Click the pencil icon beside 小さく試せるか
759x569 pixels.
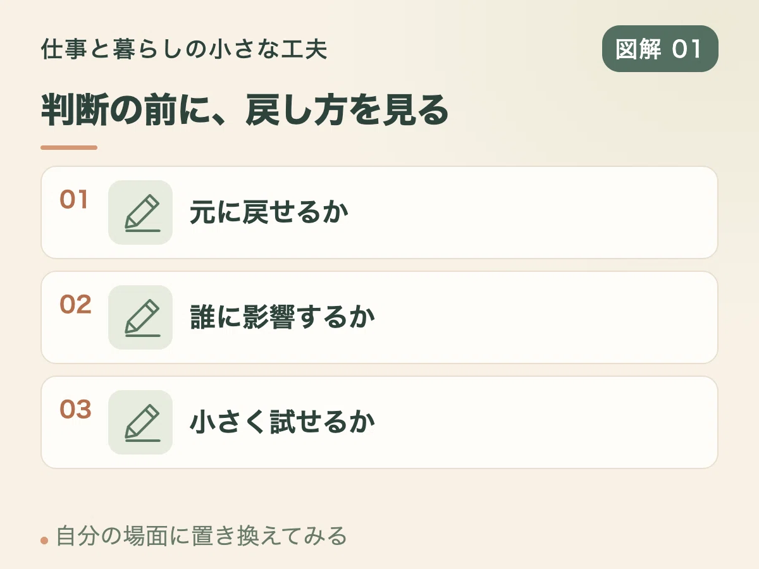[142, 423]
